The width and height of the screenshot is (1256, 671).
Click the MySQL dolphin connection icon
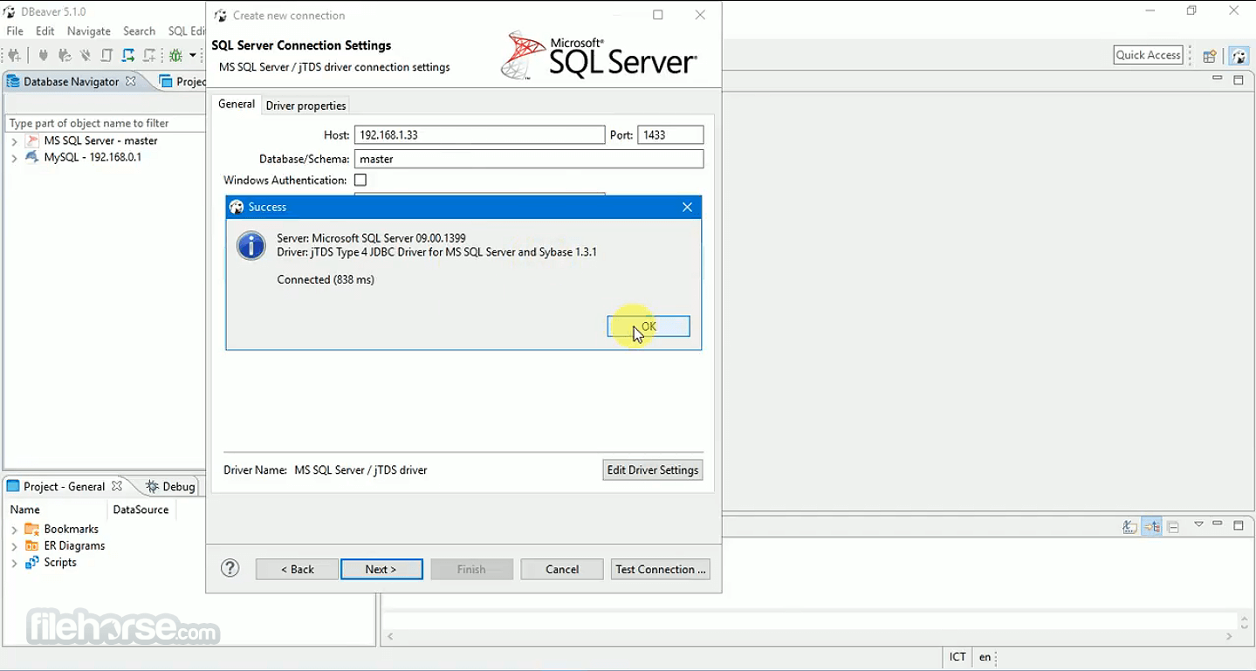click(x=32, y=157)
